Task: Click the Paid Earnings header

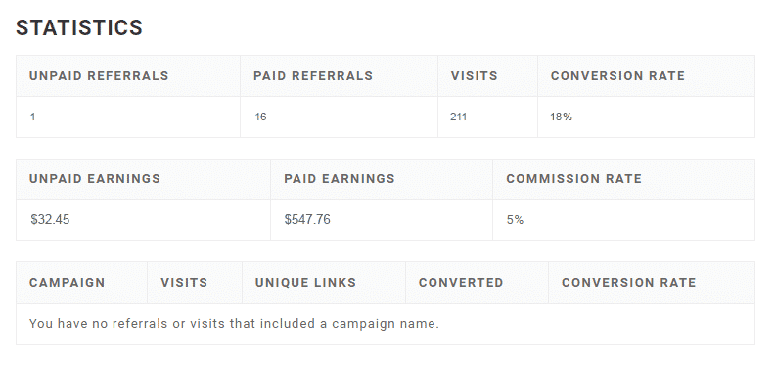Action: coord(340,179)
